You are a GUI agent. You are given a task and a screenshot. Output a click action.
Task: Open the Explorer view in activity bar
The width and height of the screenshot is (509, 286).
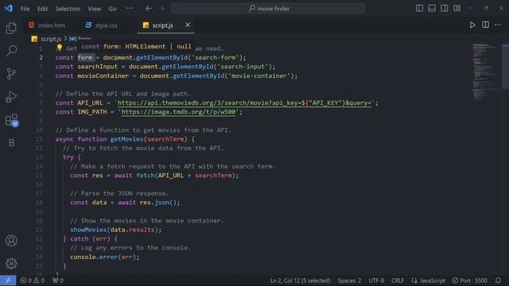pos(11,29)
